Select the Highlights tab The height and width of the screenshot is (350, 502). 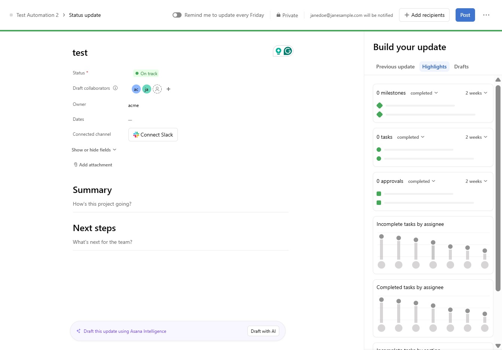[x=434, y=67]
